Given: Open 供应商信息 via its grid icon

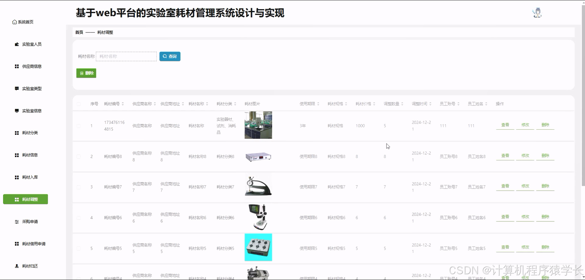Looking at the screenshot, I should coord(16,66).
